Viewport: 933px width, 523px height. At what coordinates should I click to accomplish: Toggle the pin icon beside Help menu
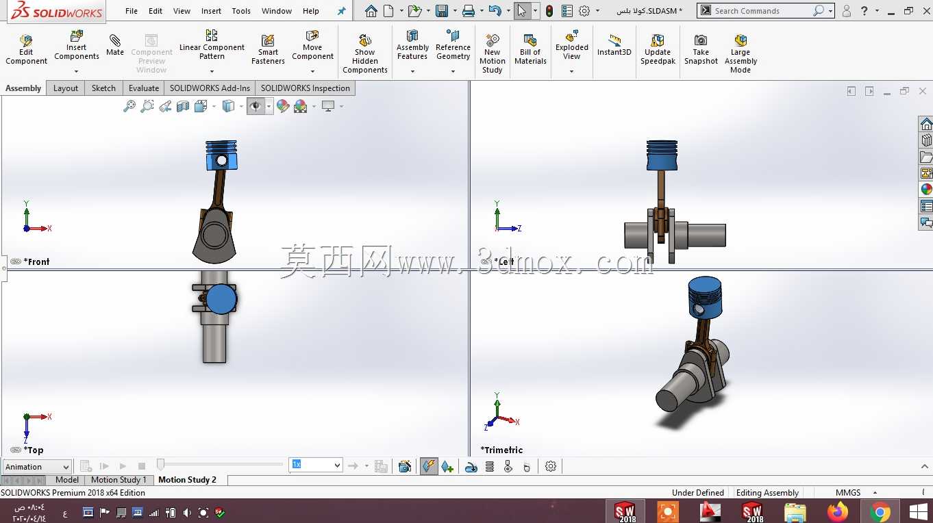(x=342, y=11)
